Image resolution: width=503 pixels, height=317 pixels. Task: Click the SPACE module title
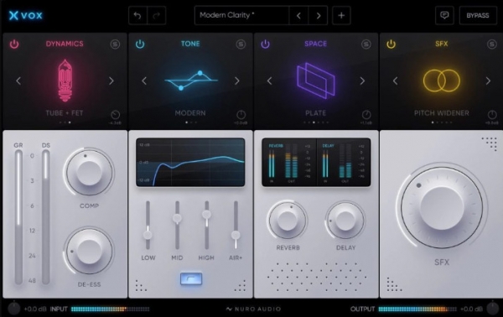[x=316, y=44]
